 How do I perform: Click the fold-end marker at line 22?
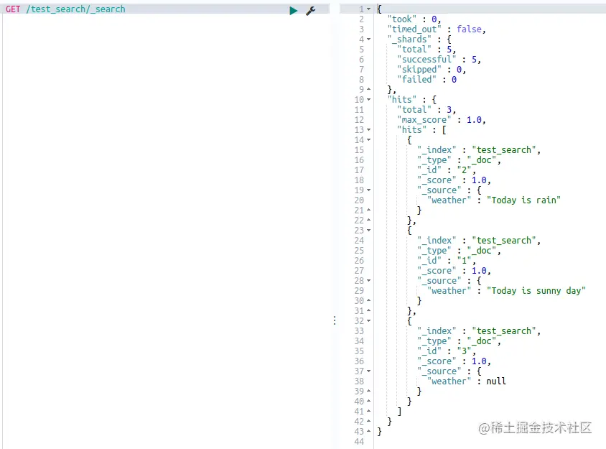tap(369, 220)
